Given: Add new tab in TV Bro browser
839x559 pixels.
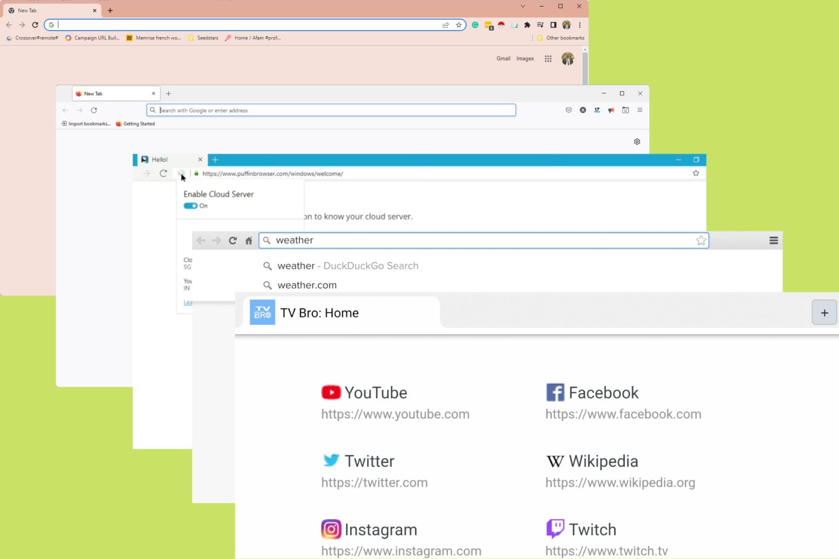Looking at the screenshot, I should pos(824,313).
